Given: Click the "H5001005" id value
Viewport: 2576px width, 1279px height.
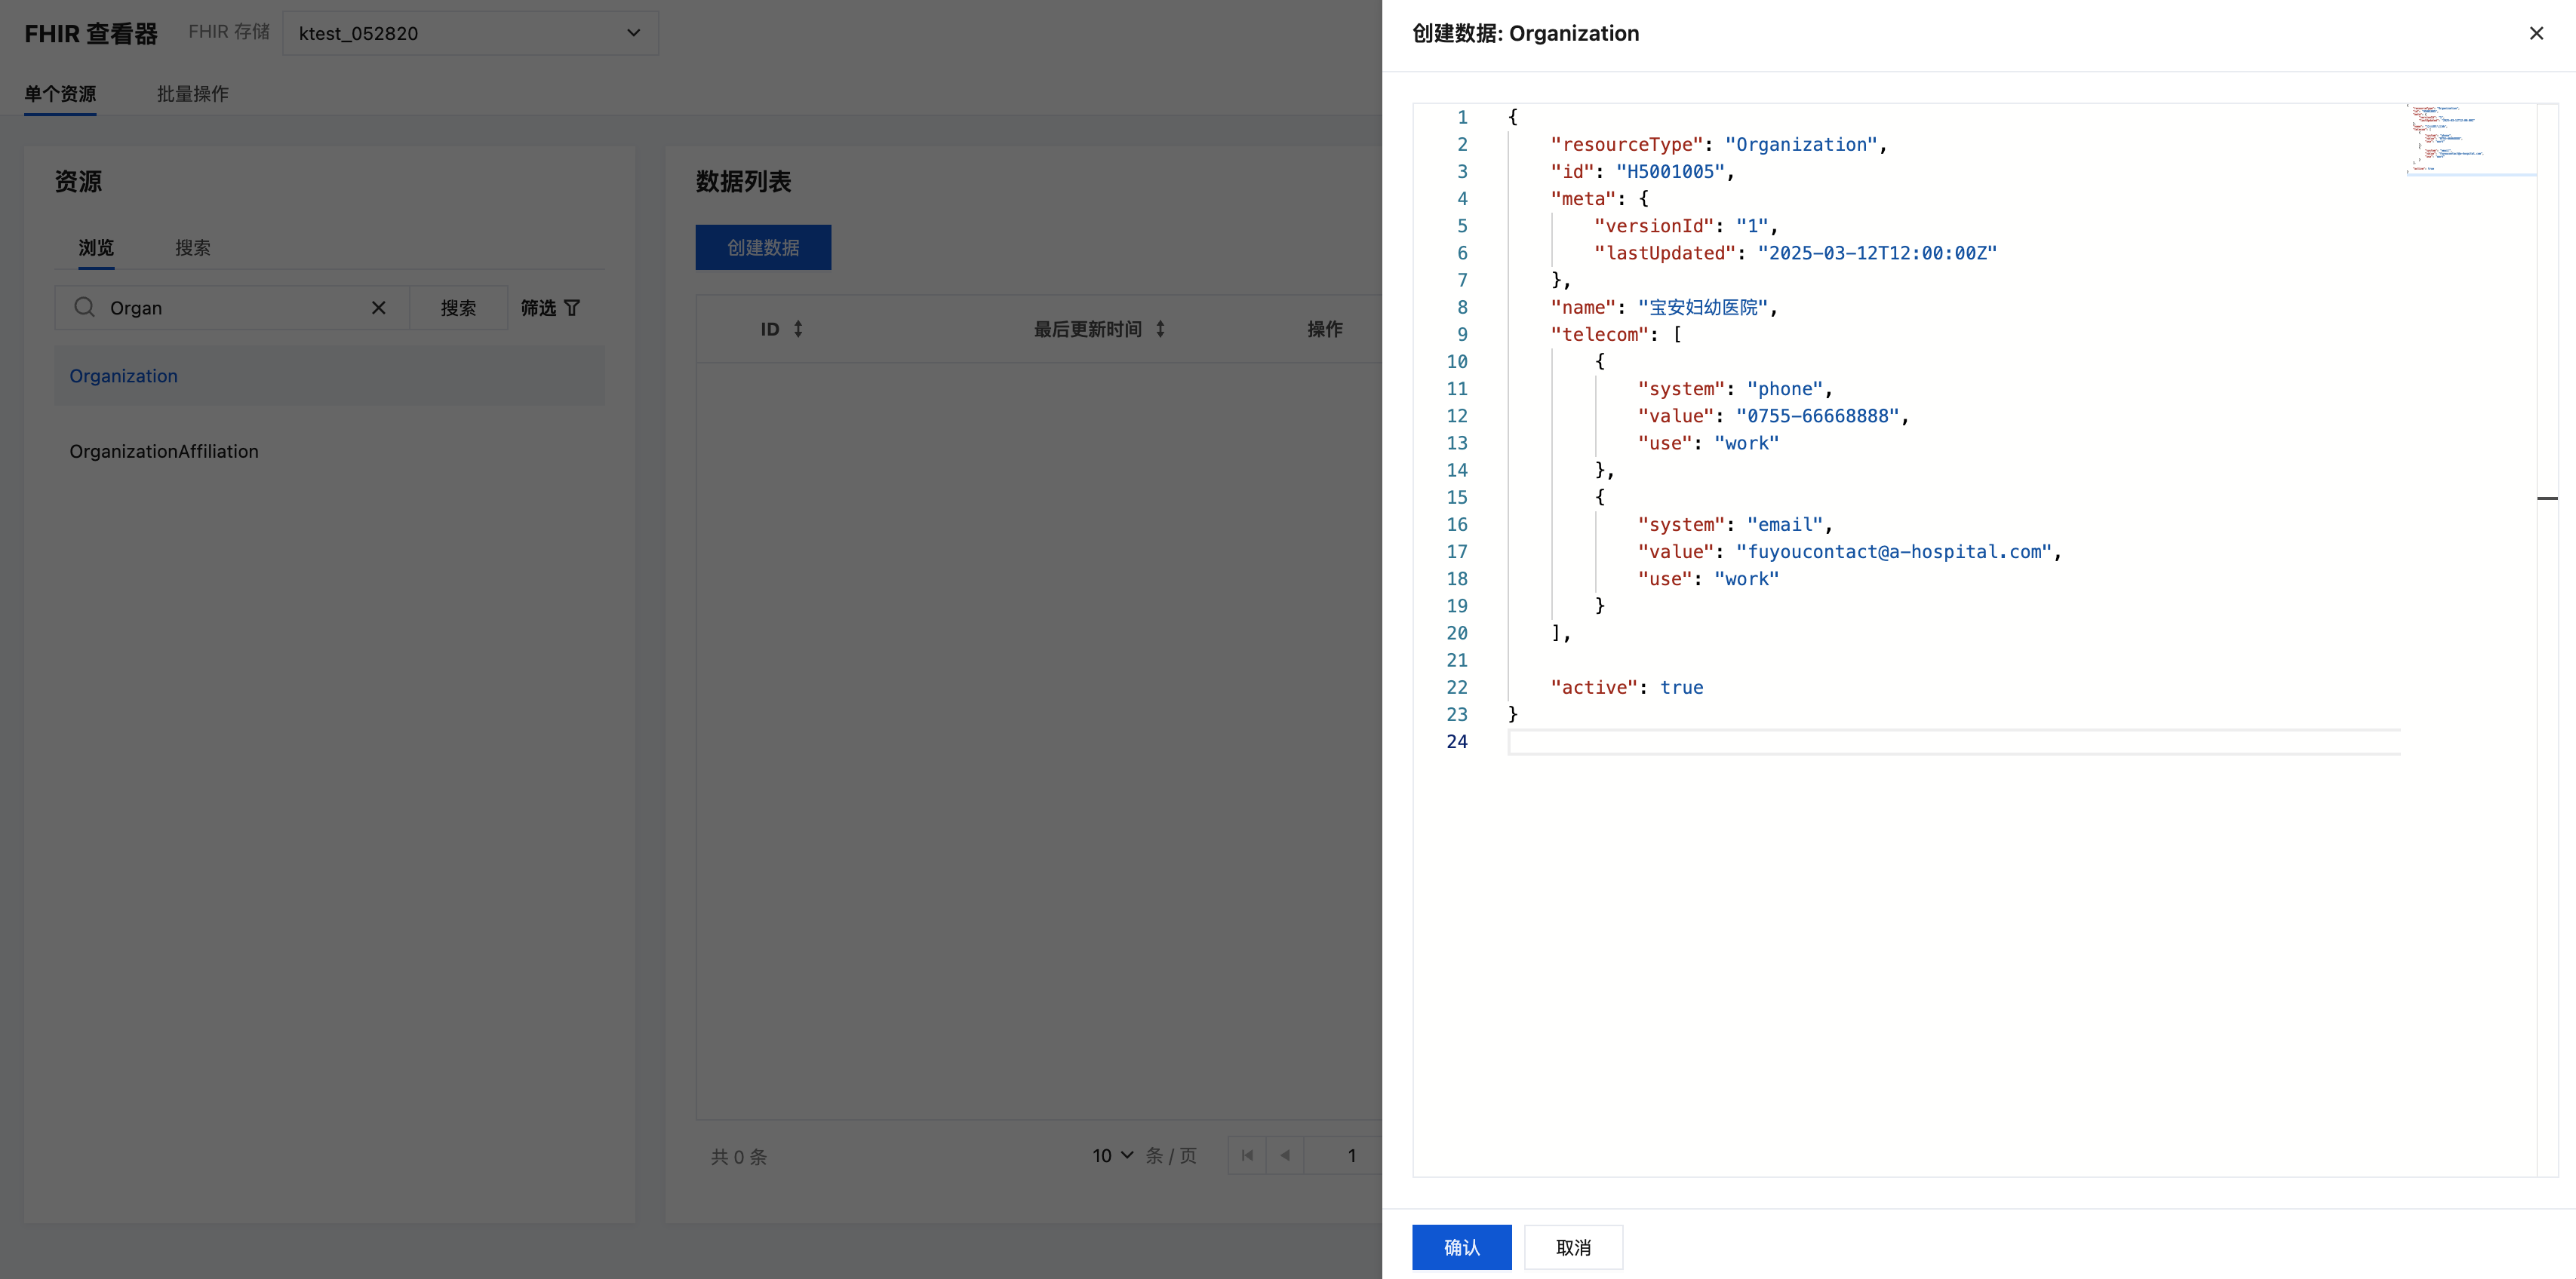Looking at the screenshot, I should point(1670,172).
